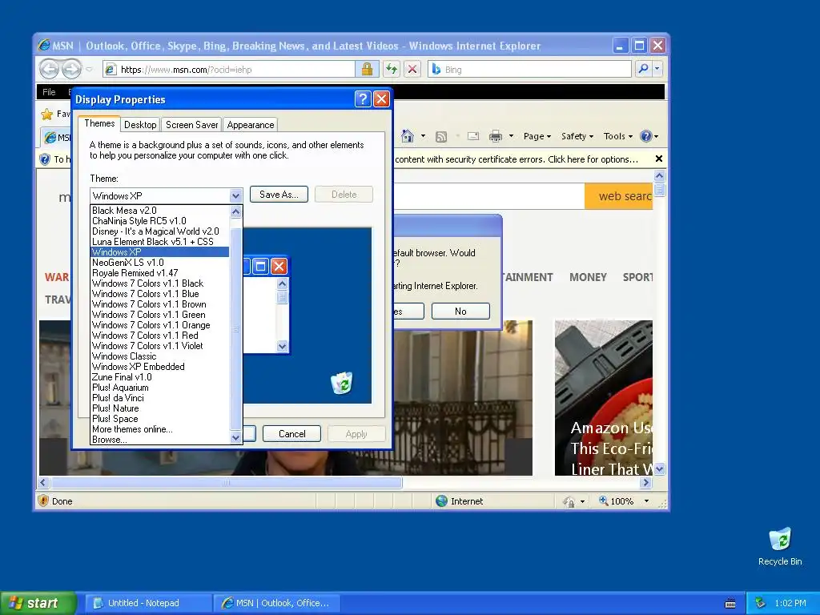Select the Black Mesa v2.0 theme
The image size is (820, 615).
pyautogui.click(x=159, y=211)
